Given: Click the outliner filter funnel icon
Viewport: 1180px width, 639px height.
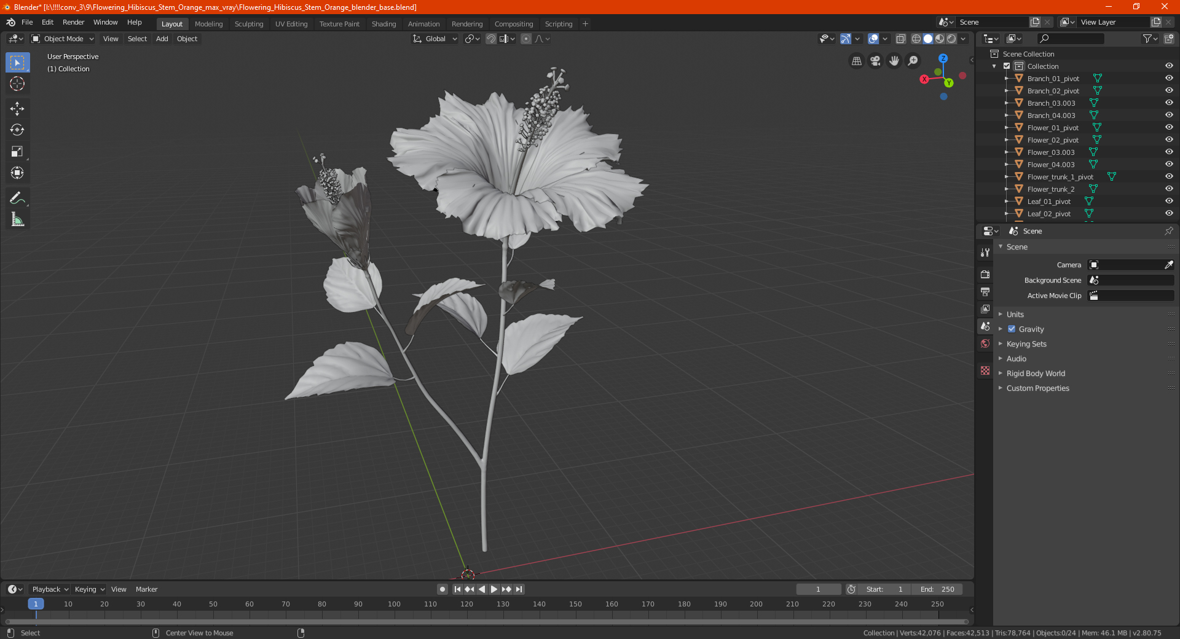Looking at the screenshot, I should [x=1147, y=39].
